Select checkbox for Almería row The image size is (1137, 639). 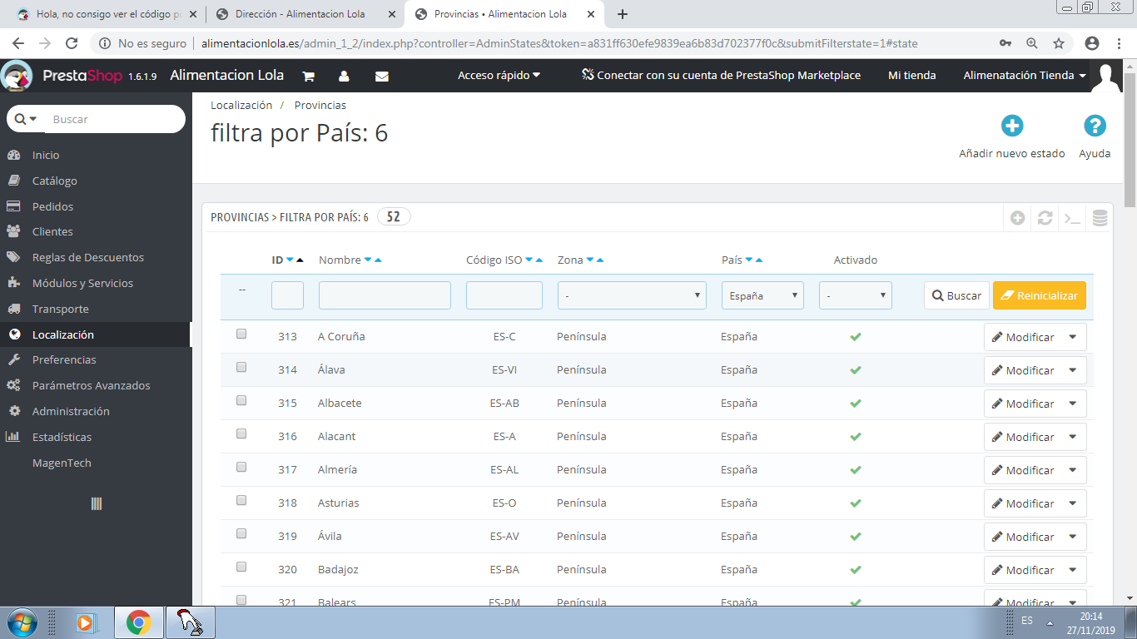[x=241, y=467]
